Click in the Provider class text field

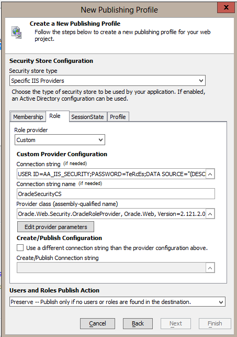click(111, 214)
